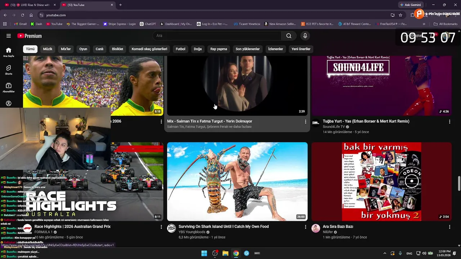Open more options for Ara Sıra Bazı Bazı

449,227
